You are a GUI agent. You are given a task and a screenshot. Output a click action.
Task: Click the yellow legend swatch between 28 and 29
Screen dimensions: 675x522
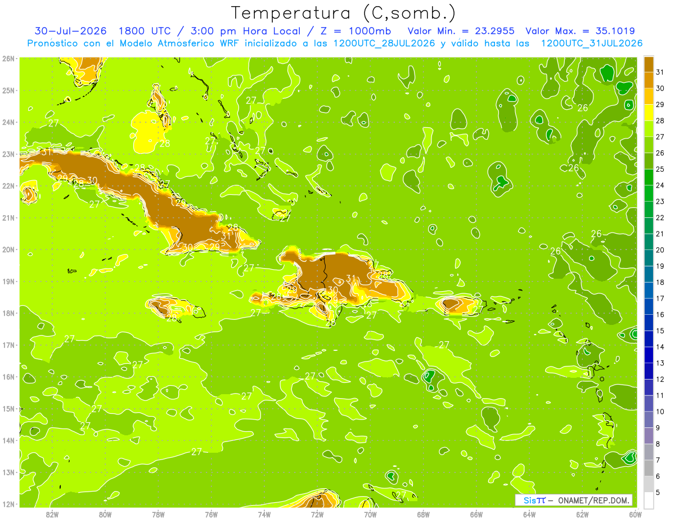point(649,113)
